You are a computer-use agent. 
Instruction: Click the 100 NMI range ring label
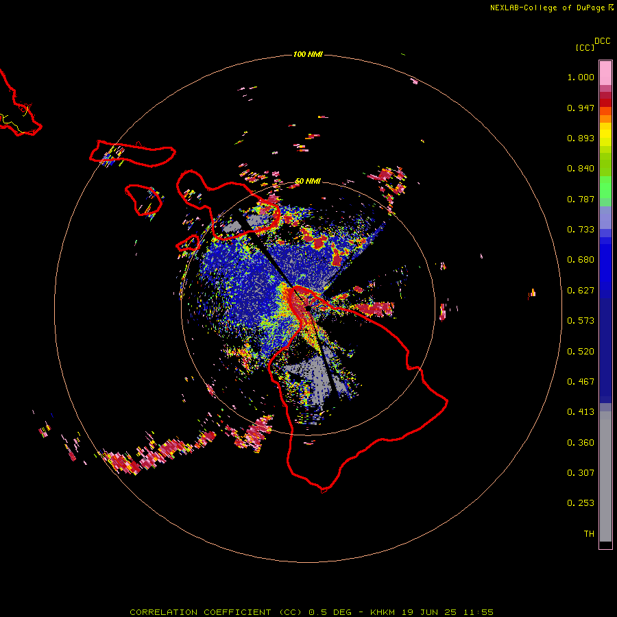click(308, 54)
